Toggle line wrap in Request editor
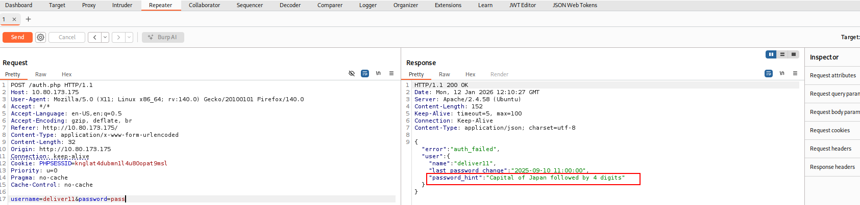The image size is (860, 205). [365, 73]
